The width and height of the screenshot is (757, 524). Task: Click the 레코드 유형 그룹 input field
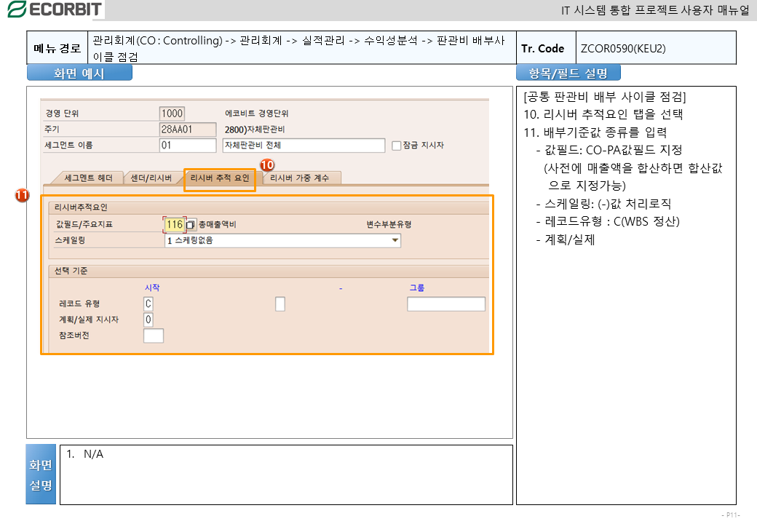click(446, 304)
